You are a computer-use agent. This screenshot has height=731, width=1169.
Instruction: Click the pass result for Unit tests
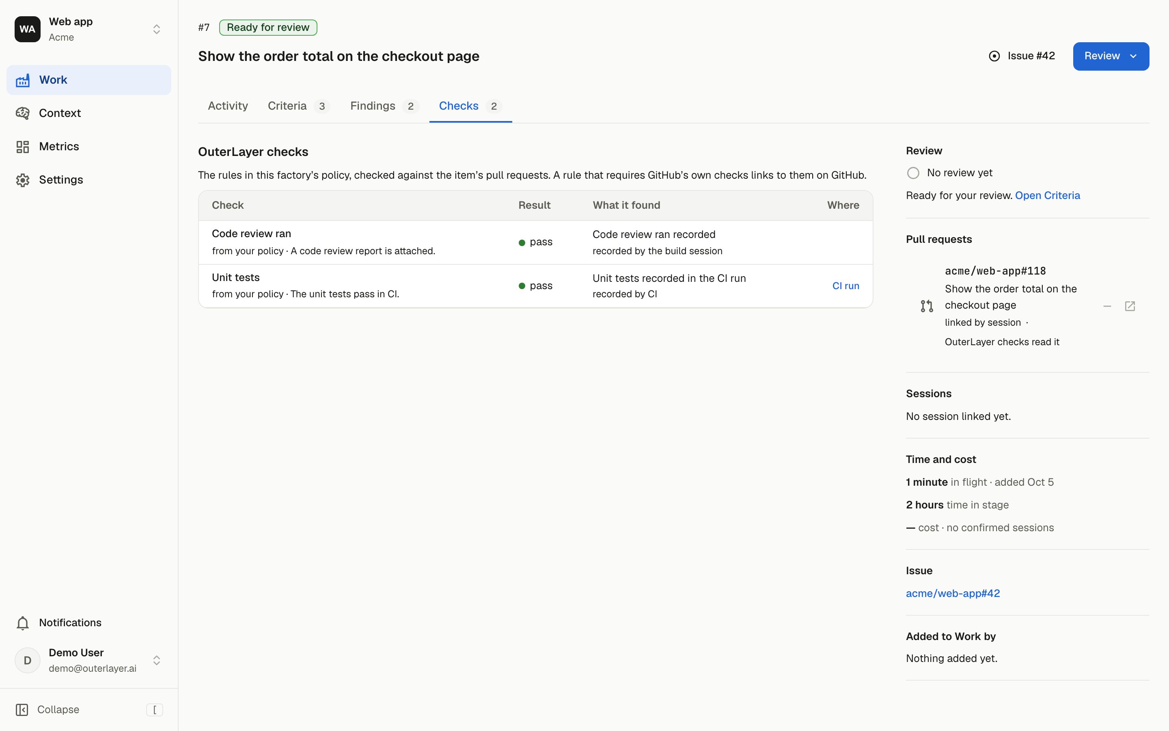tap(535, 286)
